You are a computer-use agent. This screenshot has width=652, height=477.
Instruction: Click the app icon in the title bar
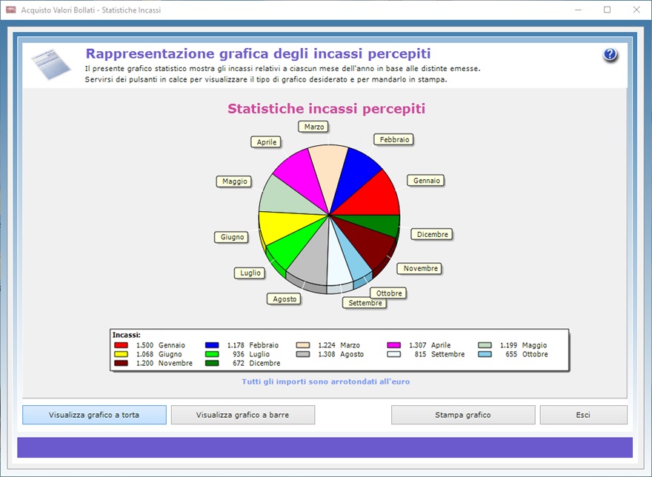(11, 10)
